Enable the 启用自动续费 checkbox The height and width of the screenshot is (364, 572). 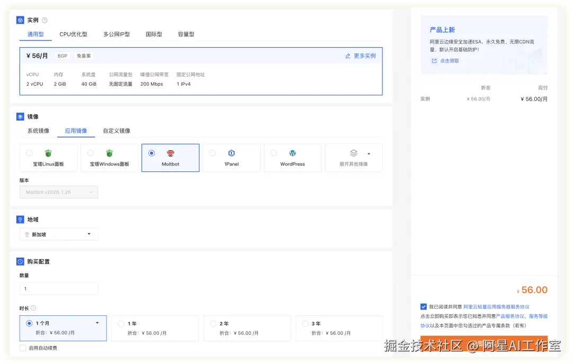coord(23,348)
